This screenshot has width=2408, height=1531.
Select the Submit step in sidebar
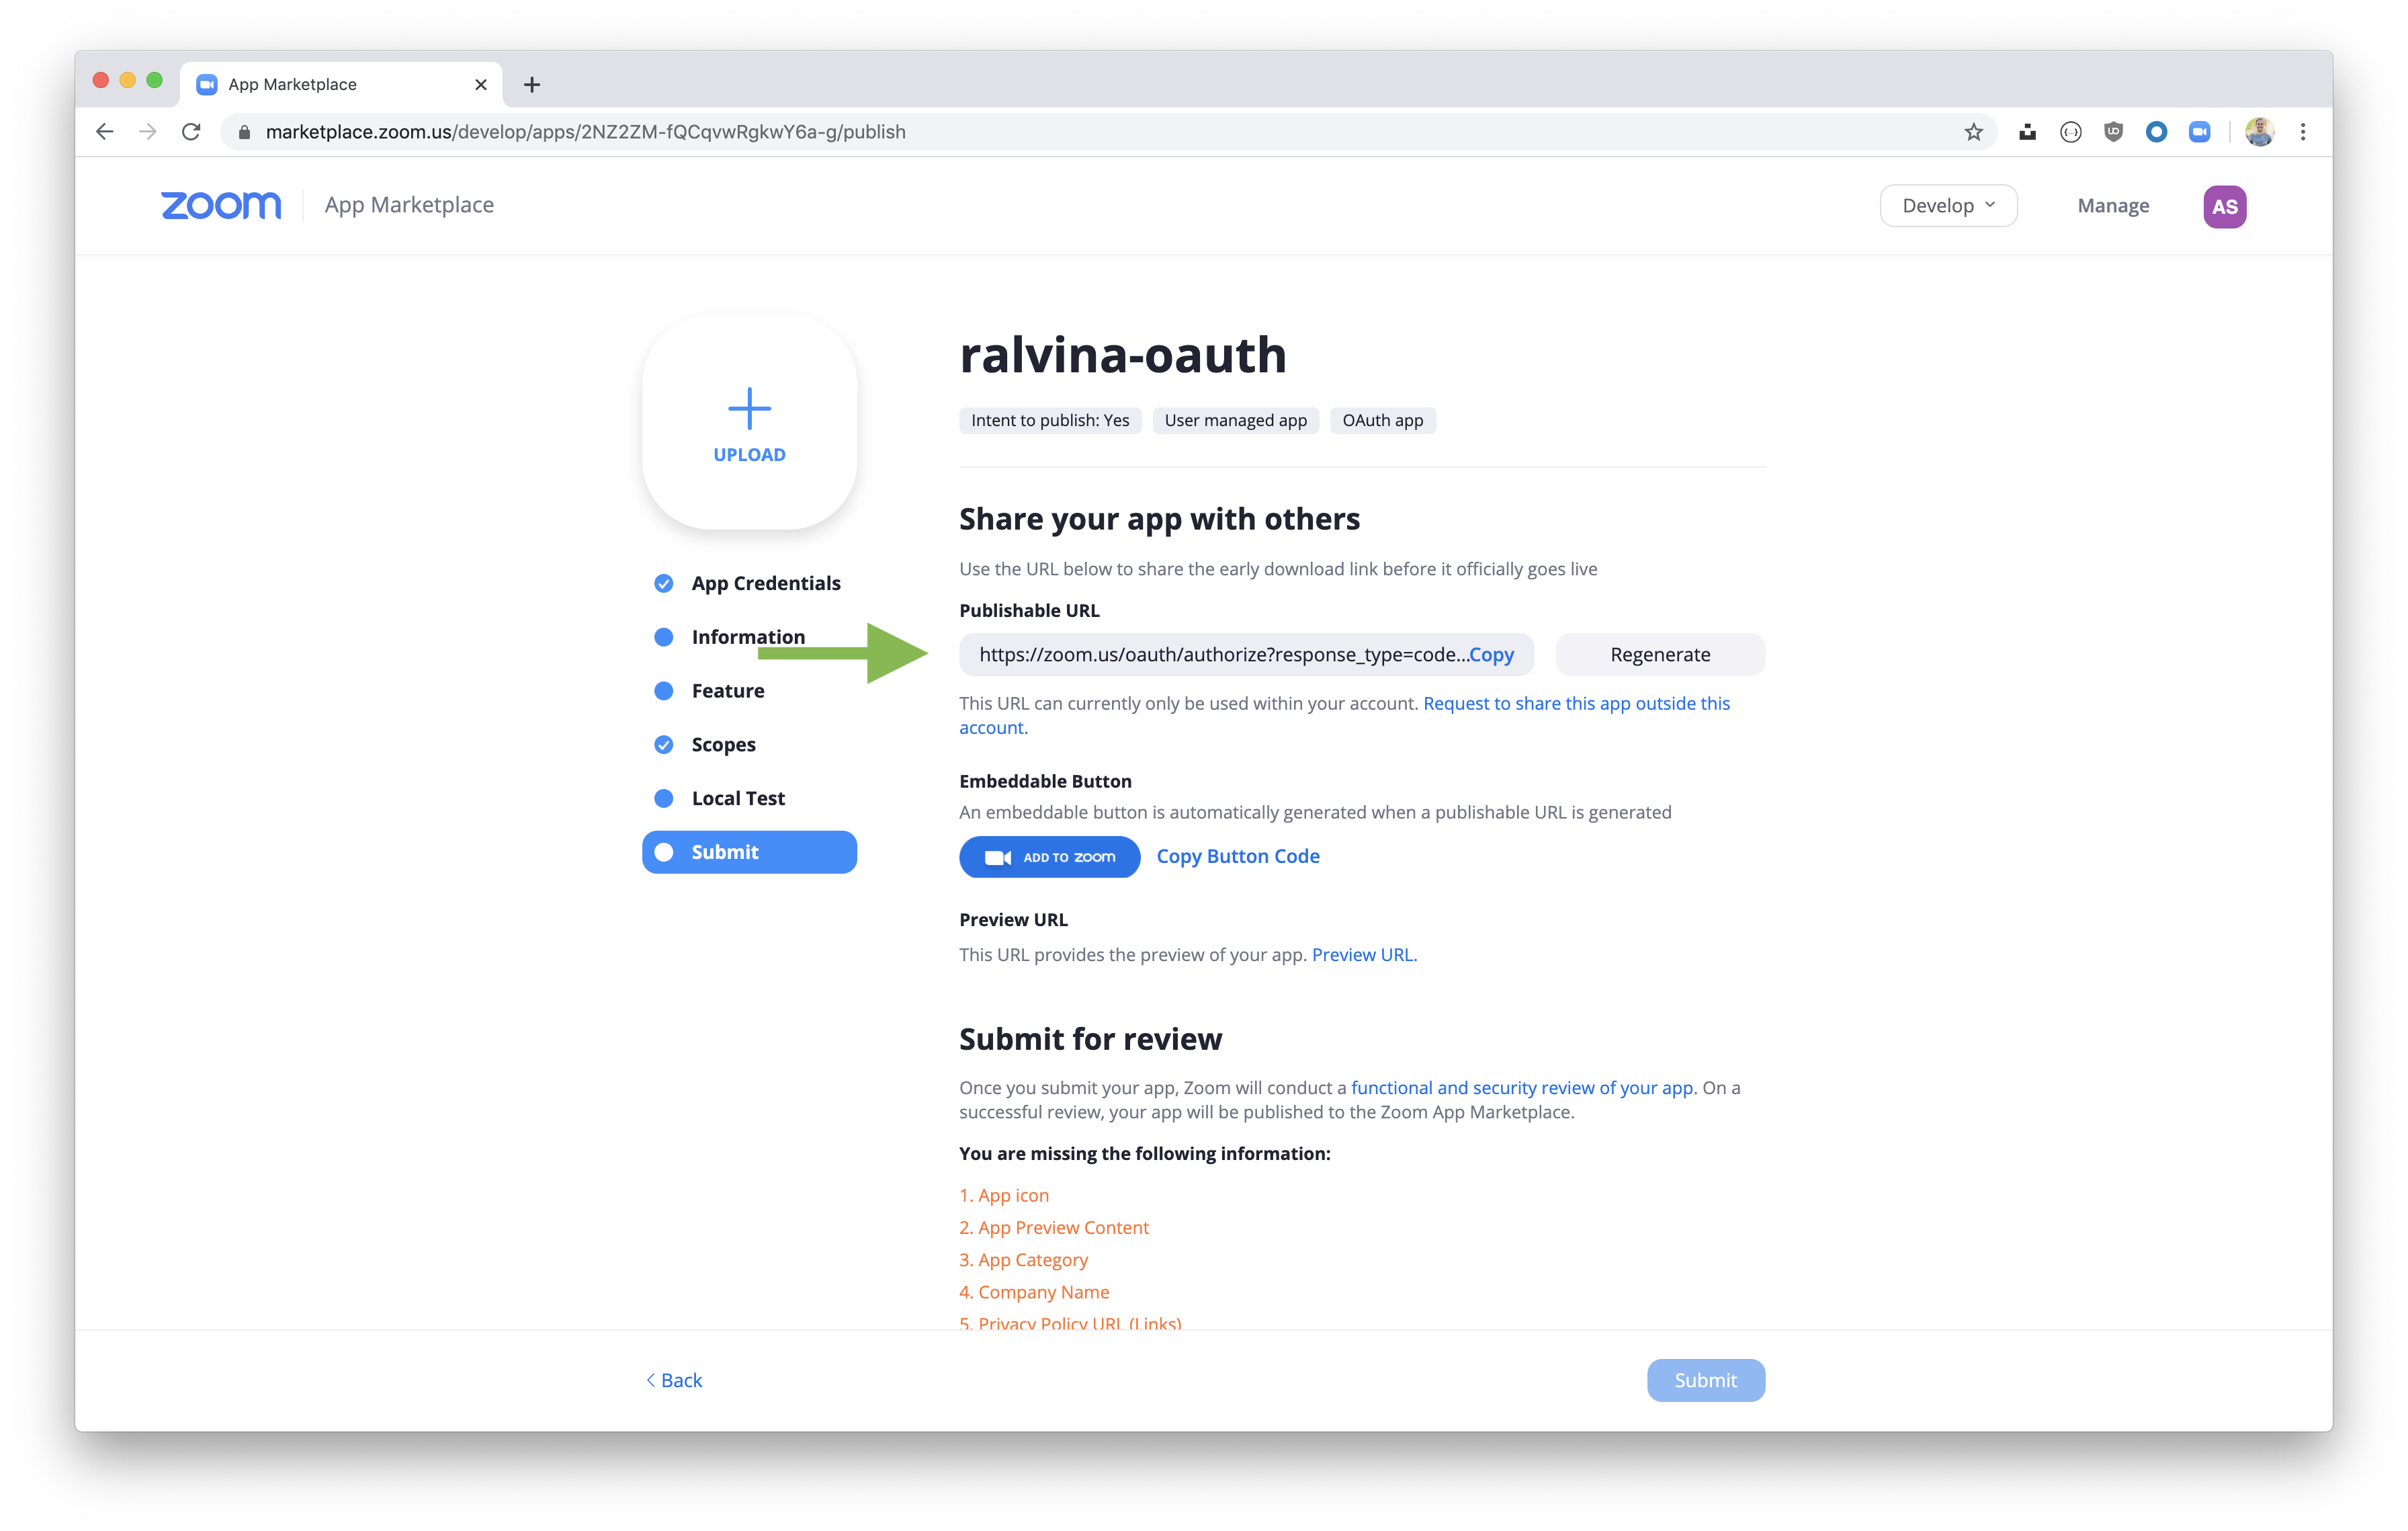749,852
